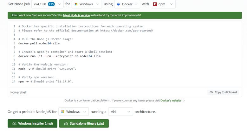Click the PowerShell language label
This screenshot has width=247, height=131.
click(18, 92)
